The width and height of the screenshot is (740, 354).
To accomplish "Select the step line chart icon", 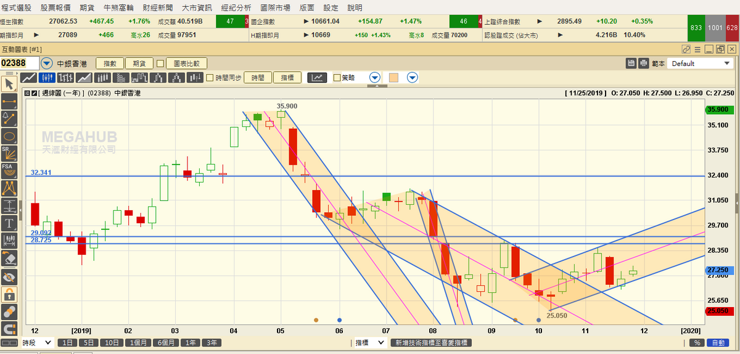I will coord(140,78).
